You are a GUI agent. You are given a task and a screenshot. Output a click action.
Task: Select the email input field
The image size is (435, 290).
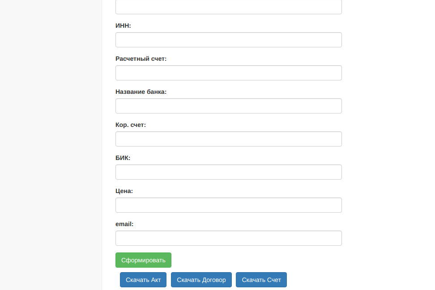click(x=228, y=238)
